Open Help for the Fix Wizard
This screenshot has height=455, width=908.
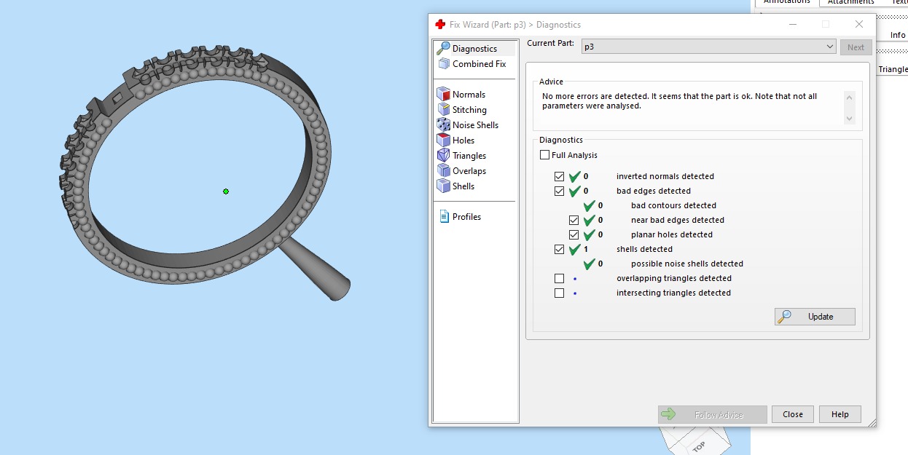coord(839,414)
